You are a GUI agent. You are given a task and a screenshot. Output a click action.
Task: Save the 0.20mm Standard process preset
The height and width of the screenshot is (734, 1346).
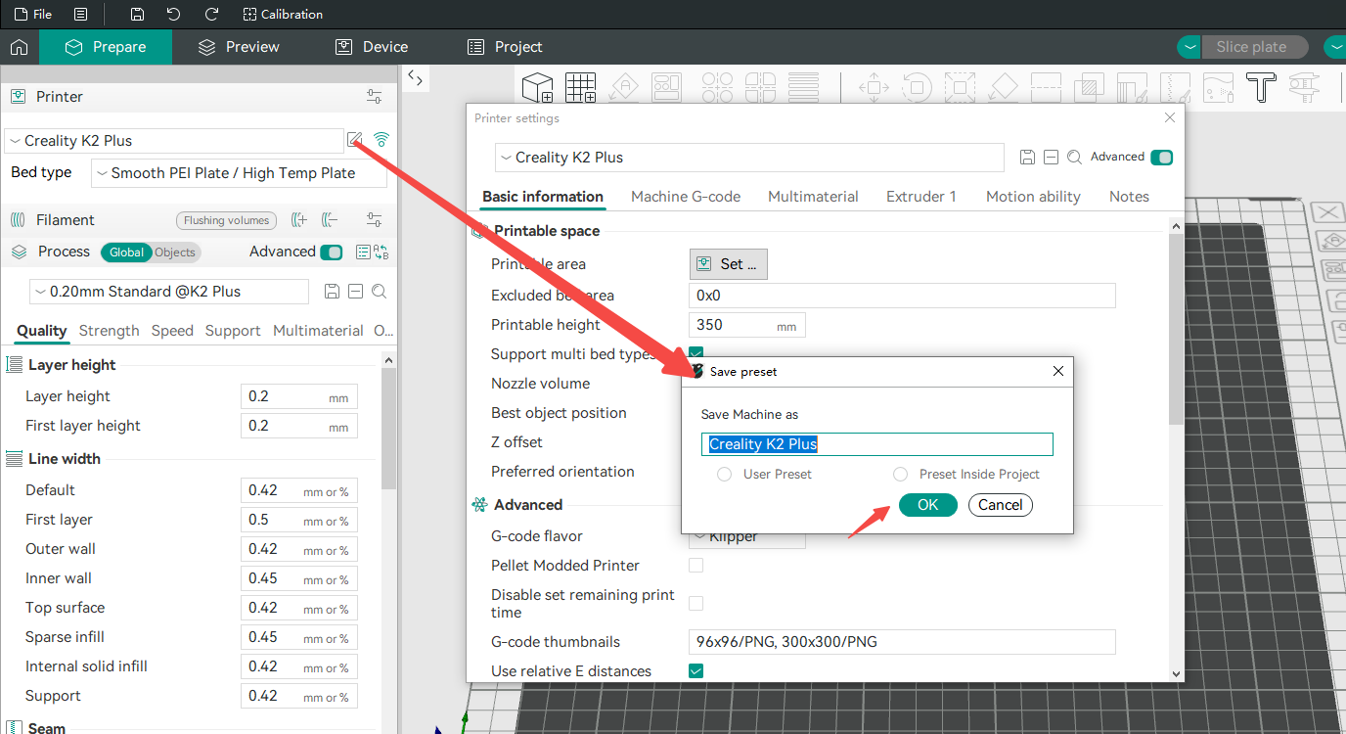332,292
